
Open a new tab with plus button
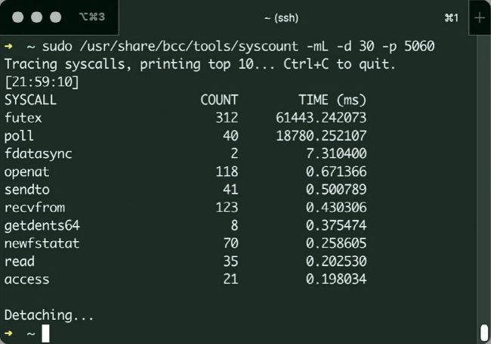pyautogui.click(x=480, y=17)
